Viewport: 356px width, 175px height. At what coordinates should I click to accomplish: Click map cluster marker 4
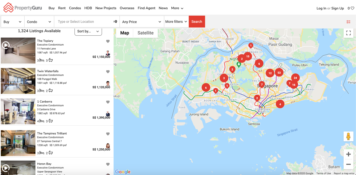[280, 104]
